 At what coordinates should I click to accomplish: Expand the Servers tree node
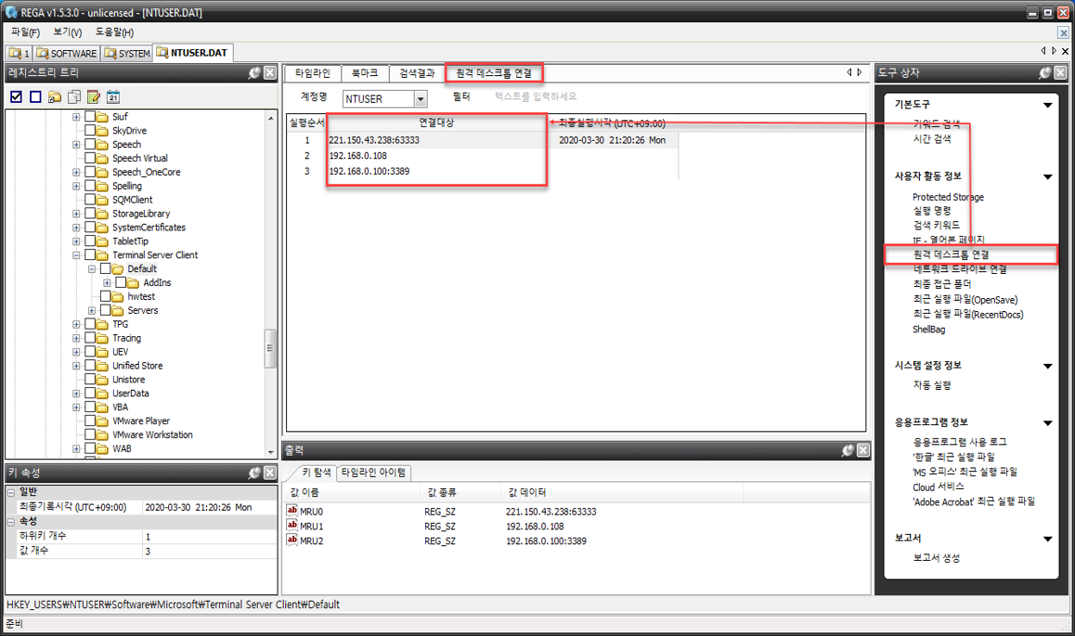click(92, 310)
